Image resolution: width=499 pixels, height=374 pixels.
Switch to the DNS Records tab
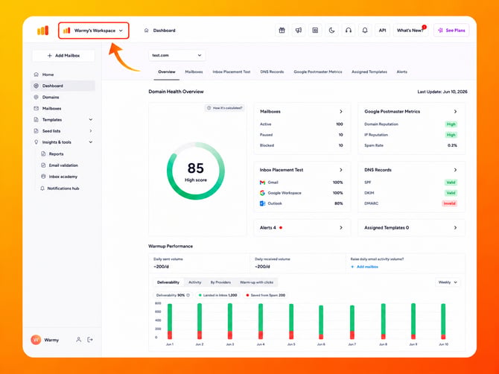pyautogui.click(x=272, y=72)
